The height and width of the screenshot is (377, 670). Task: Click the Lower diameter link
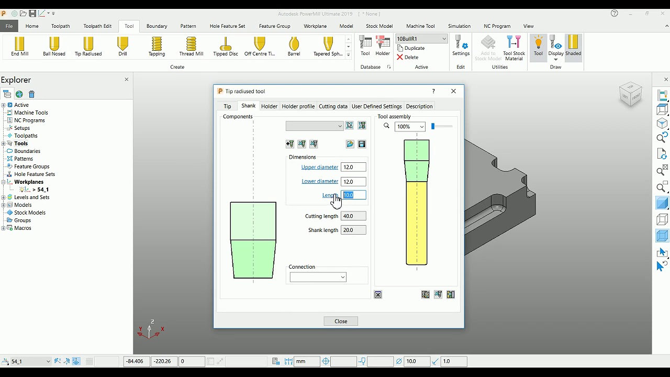[x=320, y=181]
